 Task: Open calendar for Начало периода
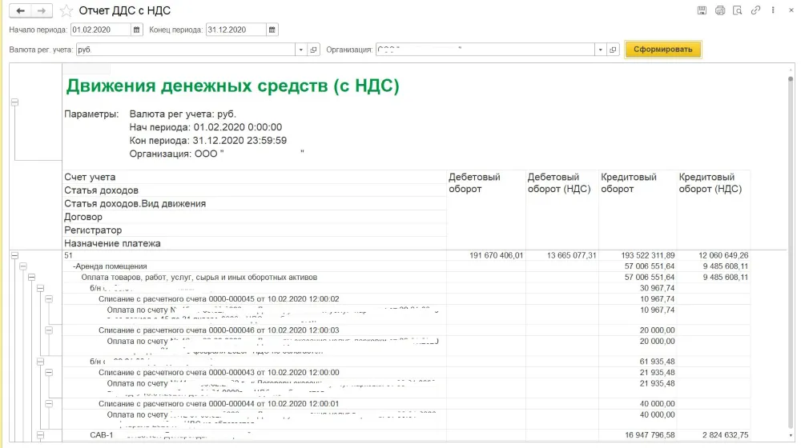138,30
